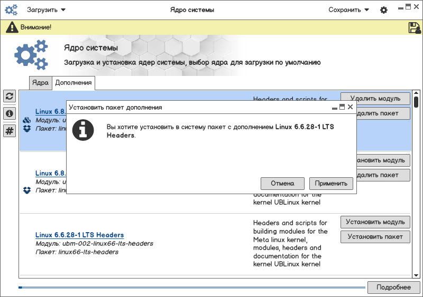Open the Загрузить dropdown menu

coord(46,10)
